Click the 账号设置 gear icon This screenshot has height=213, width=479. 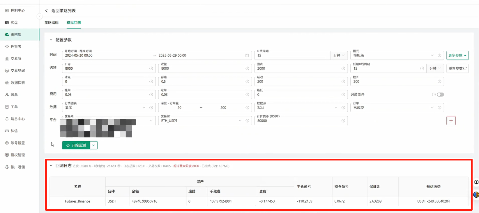[x=7, y=143]
